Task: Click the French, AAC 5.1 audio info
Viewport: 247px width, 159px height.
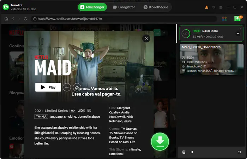Action: pyautogui.click(x=197, y=66)
